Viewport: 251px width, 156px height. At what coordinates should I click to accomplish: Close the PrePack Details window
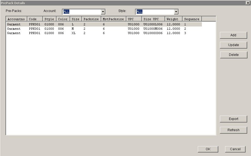click(x=248, y=3)
